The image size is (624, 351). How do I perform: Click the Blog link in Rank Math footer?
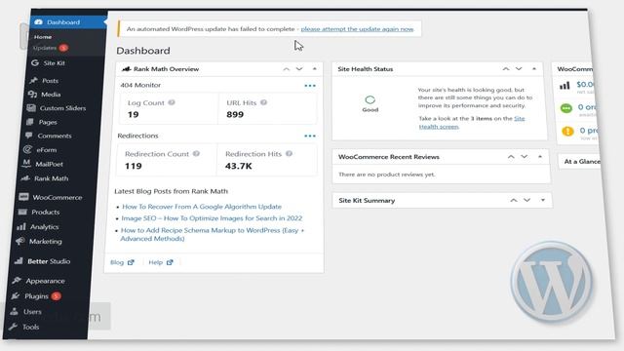coord(117,262)
